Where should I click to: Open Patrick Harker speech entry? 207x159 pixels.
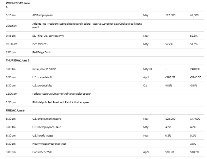coord(62,102)
